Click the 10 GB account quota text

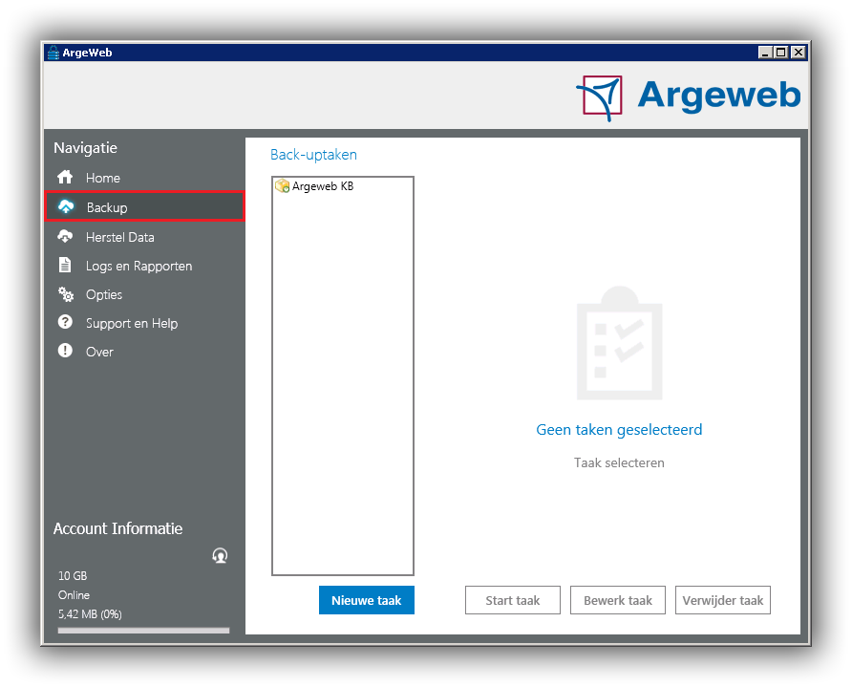(73, 575)
